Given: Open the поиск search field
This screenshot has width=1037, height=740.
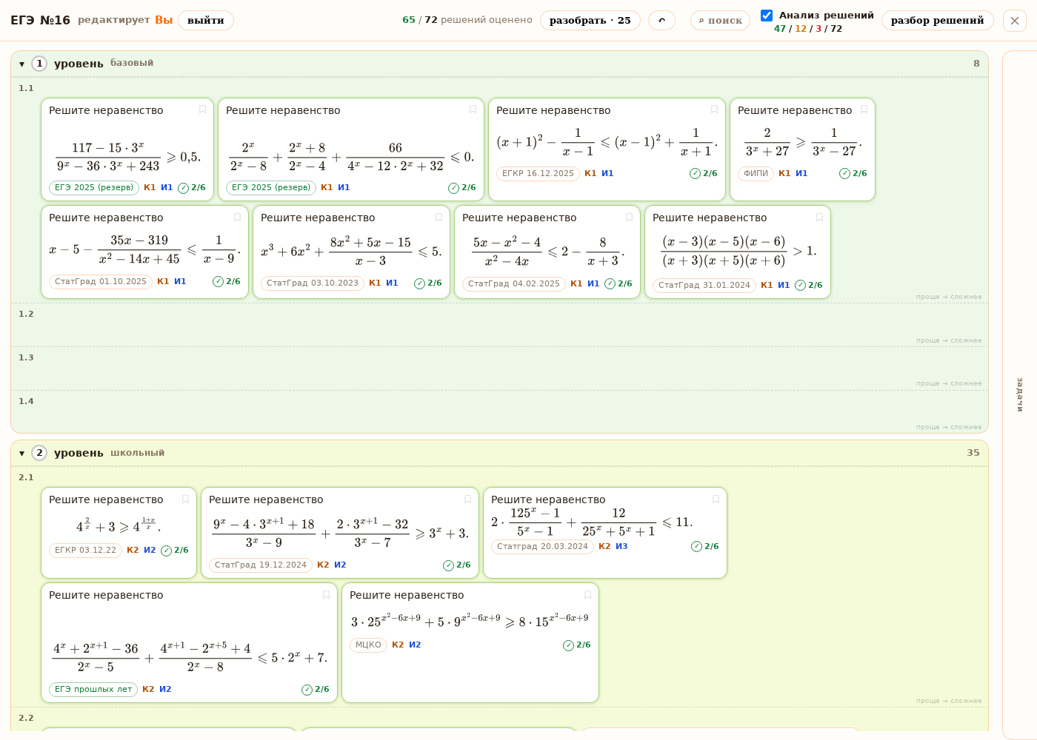Looking at the screenshot, I should pos(720,20).
